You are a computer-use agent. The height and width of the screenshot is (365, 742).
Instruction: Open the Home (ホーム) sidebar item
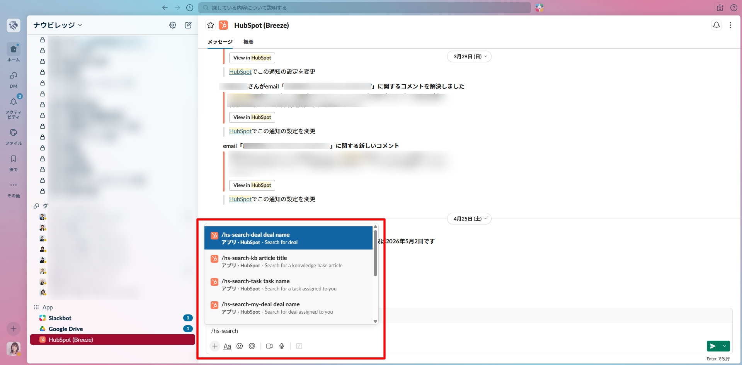[14, 52]
